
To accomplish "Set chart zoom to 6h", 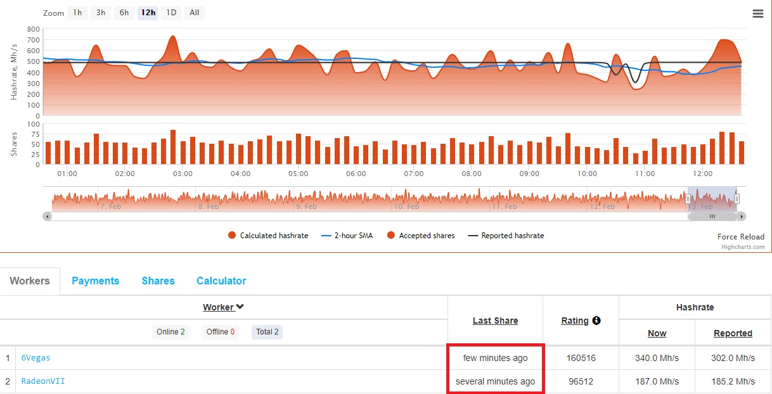I will coord(124,13).
